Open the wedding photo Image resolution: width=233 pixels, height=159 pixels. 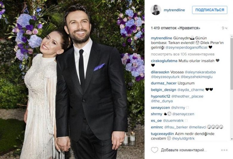(x=72, y=79)
